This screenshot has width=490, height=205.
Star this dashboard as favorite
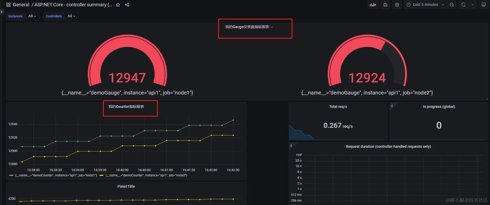tap(118, 5)
